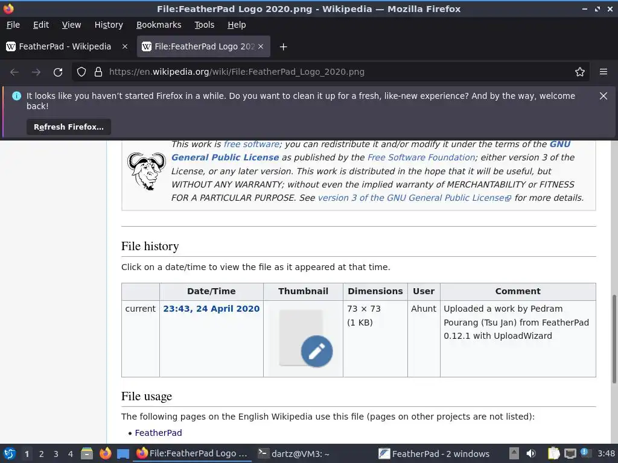
Task: Switch to virtual desktop 1
Action: click(27, 454)
